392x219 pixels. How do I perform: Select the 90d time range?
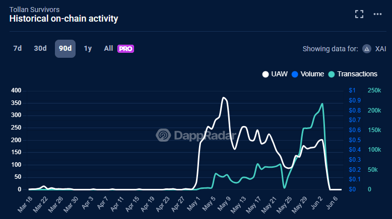coord(66,49)
